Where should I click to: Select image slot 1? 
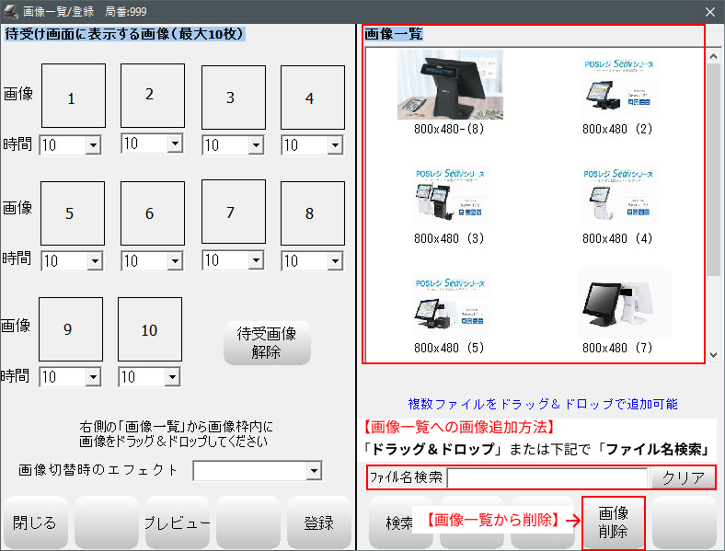pyautogui.click(x=72, y=97)
